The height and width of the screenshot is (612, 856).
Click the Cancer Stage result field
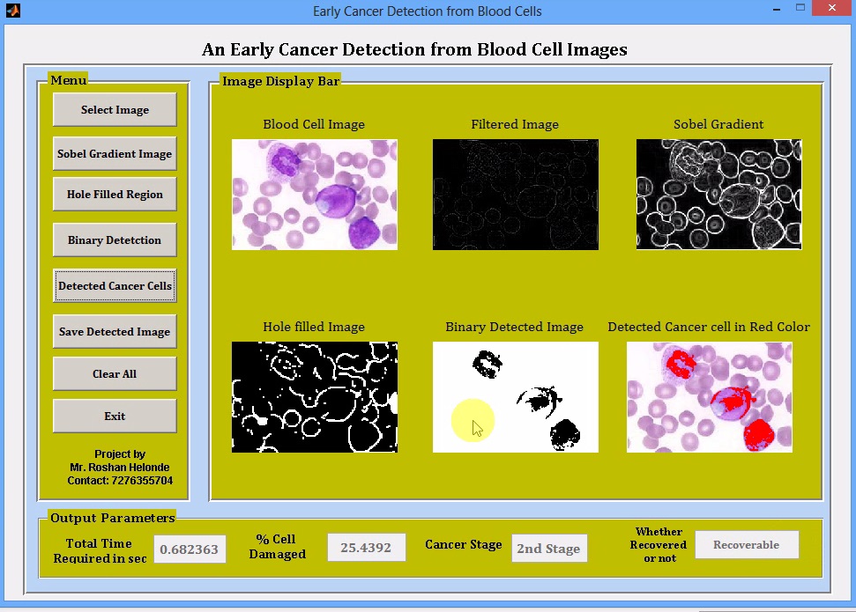pyautogui.click(x=549, y=549)
